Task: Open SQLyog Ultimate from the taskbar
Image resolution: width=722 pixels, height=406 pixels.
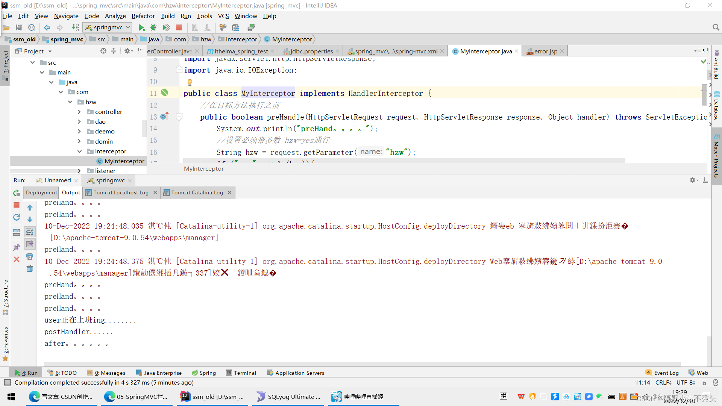Action: 288,396
